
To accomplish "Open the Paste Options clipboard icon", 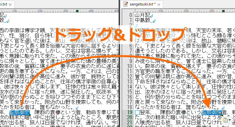I will coord(225,120).
